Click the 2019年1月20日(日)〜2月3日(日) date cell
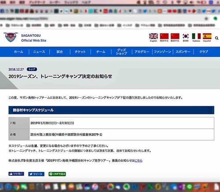The image size is (220, 192). click(121, 123)
